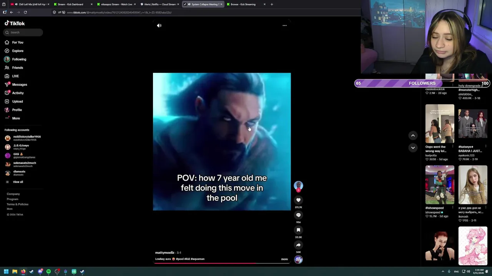Share the video using the arrow icon
Image resolution: width=492 pixels, height=276 pixels.
pos(298,245)
